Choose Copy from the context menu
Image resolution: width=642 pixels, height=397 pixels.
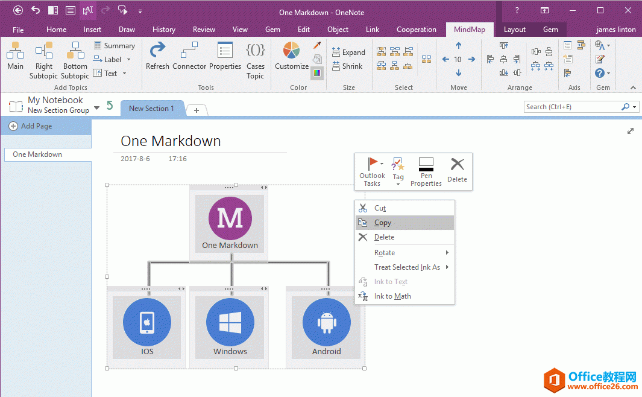coord(382,222)
